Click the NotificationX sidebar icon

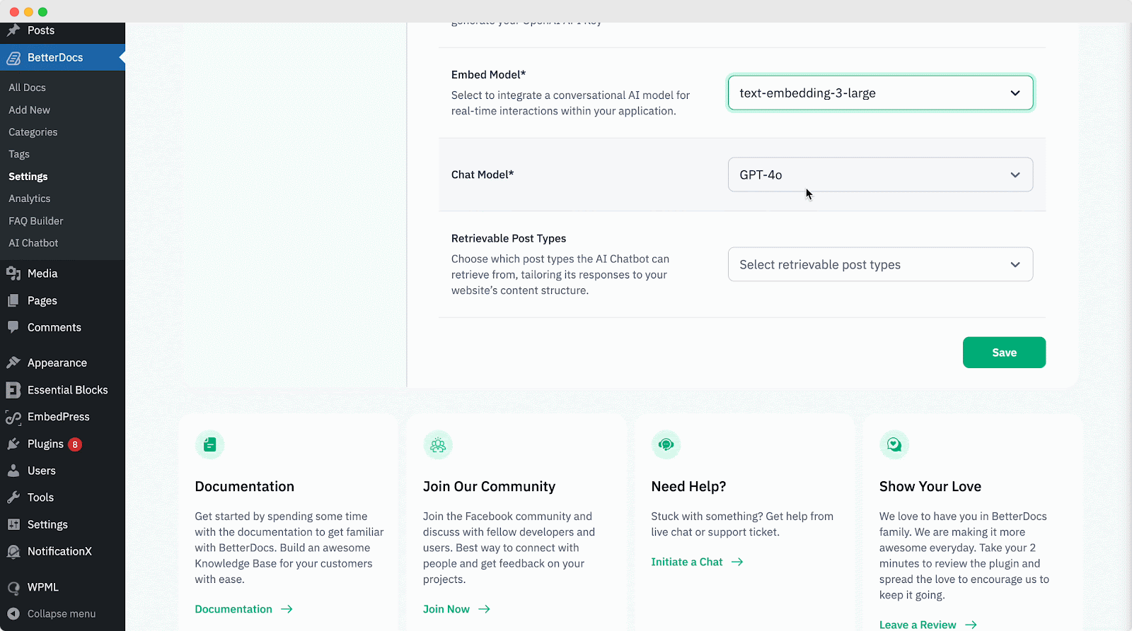tap(13, 552)
